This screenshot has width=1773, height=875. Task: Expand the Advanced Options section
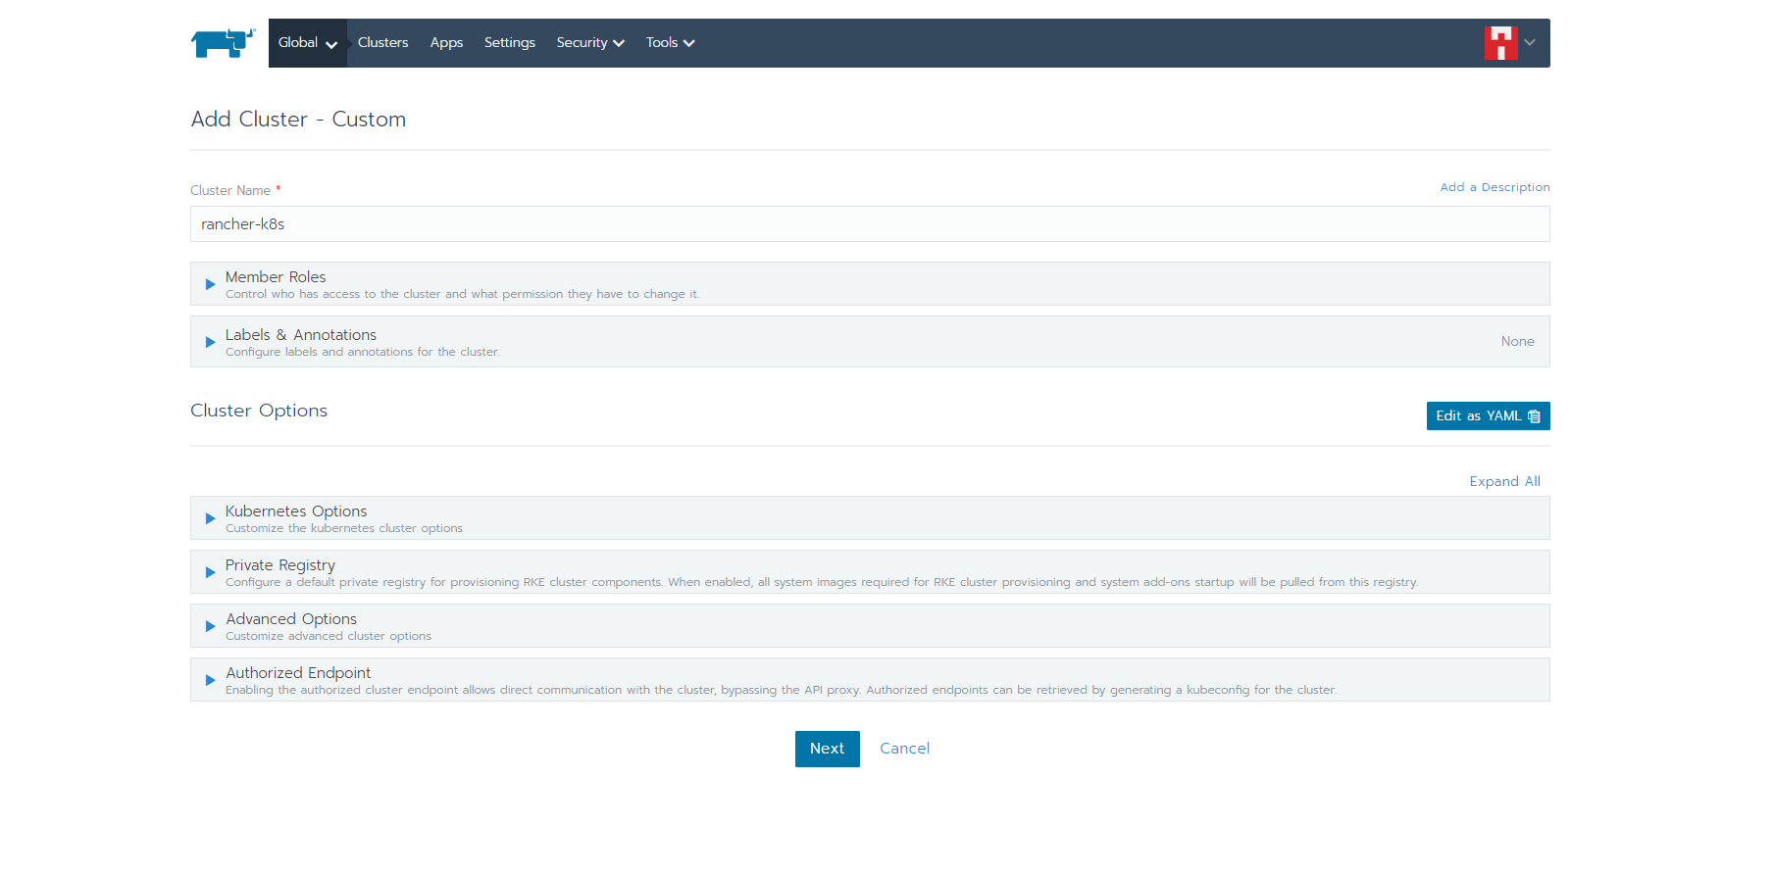[870, 626]
